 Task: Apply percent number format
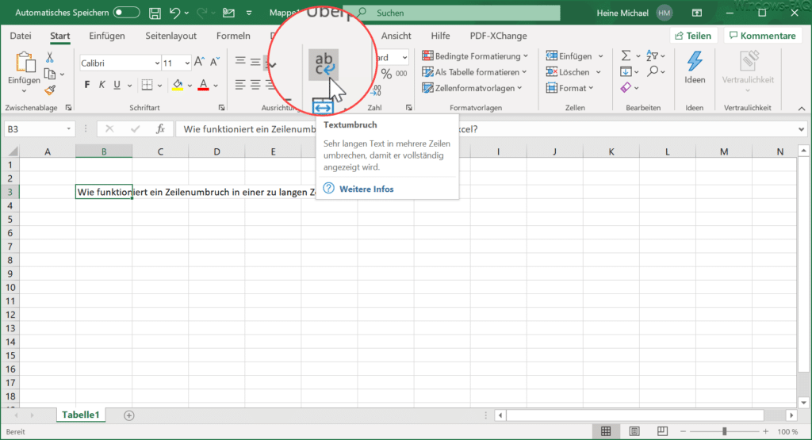click(x=386, y=74)
